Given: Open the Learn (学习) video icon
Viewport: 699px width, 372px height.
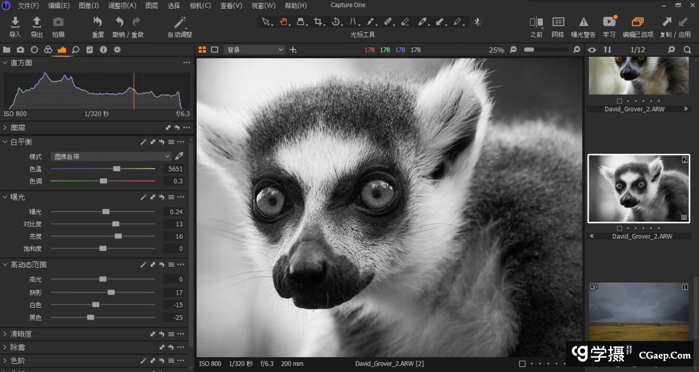Looking at the screenshot, I should pyautogui.click(x=609, y=22).
